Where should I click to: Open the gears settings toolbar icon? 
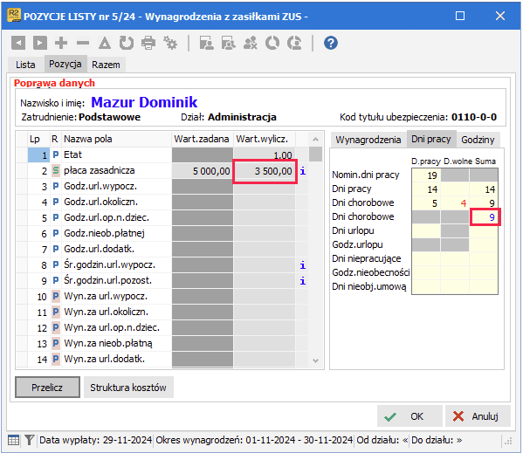point(170,43)
